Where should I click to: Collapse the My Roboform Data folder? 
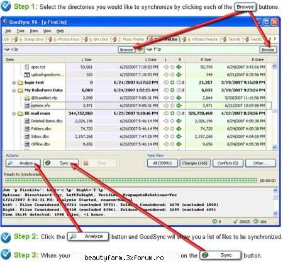tap(14, 91)
